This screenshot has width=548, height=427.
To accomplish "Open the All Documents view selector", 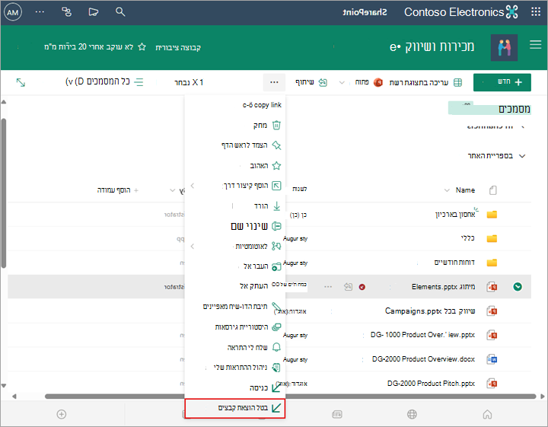I will coord(104,81).
